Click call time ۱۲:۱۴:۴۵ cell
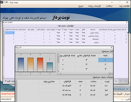Viewport: 131px width, 102px height. point(67,95)
